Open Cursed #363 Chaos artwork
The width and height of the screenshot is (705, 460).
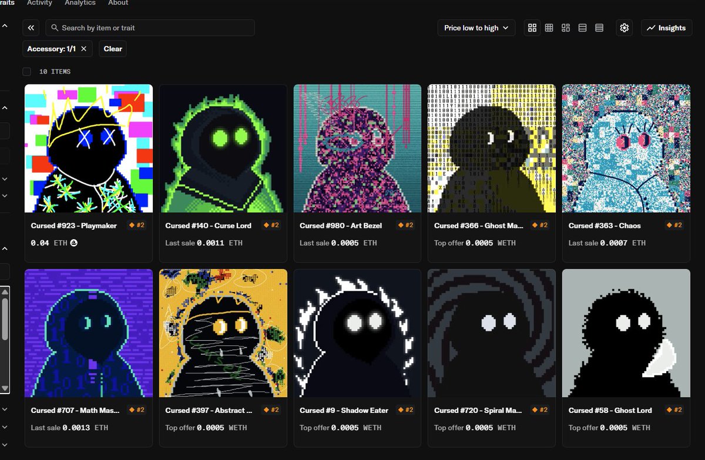(626, 148)
